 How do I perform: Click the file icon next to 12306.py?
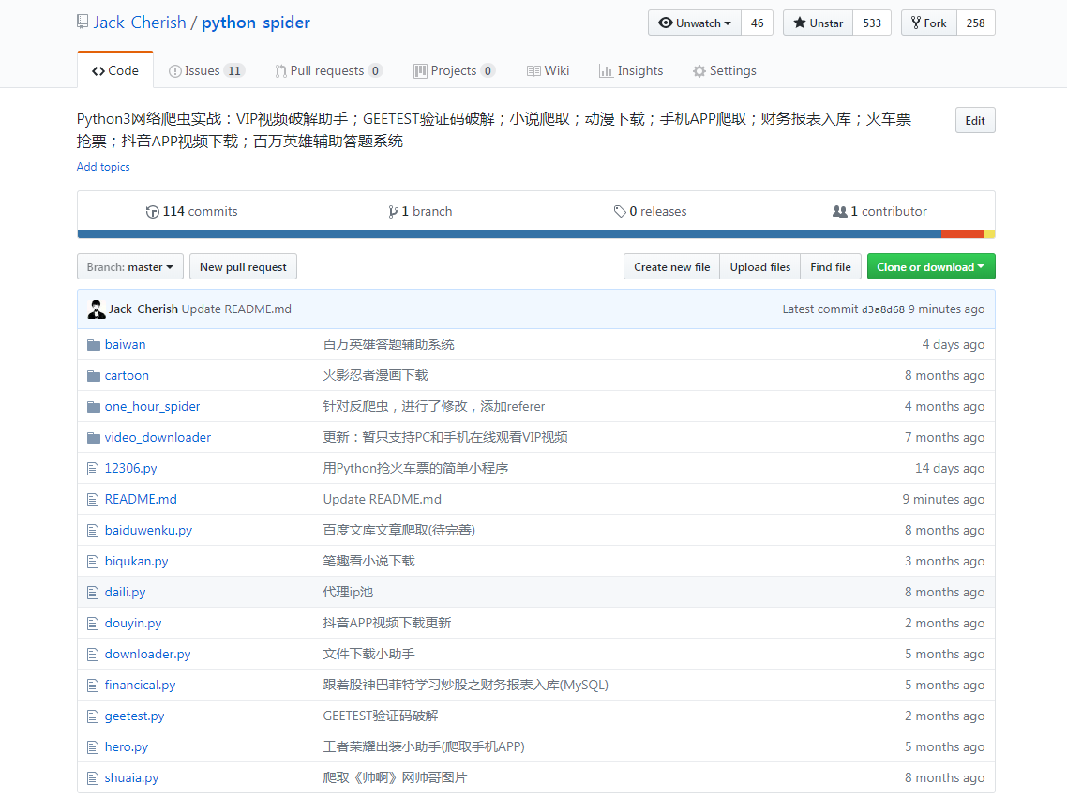point(93,469)
